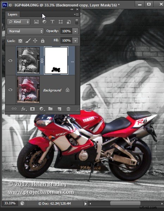Click the horizontal scrollbar thumb
The width and height of the screenshot is (164, 211).
pos(125,203)
